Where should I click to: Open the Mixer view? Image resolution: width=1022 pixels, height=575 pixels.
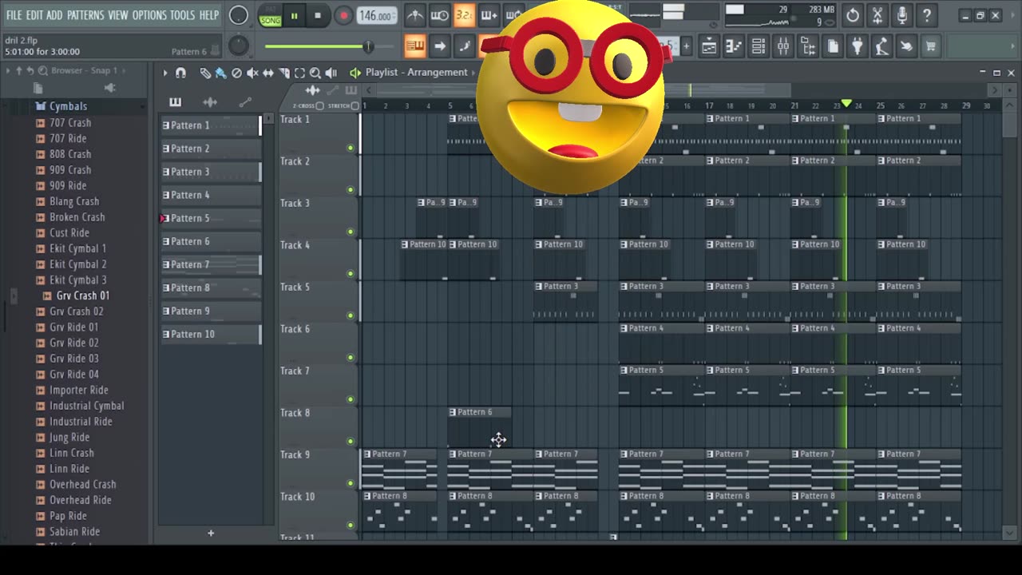pyautogui.click(x=783, y=47)
